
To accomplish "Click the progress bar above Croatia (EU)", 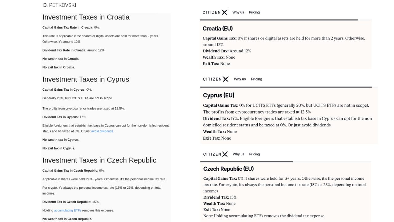I will point(279,20).
